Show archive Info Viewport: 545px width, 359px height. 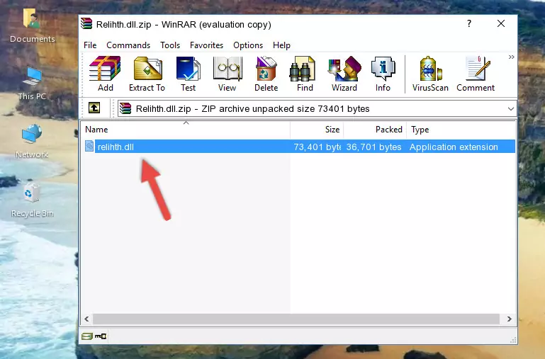[x=383, y=74]
